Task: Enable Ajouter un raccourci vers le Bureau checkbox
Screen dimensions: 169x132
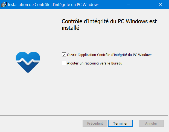Action: click(x=64, y=63)
